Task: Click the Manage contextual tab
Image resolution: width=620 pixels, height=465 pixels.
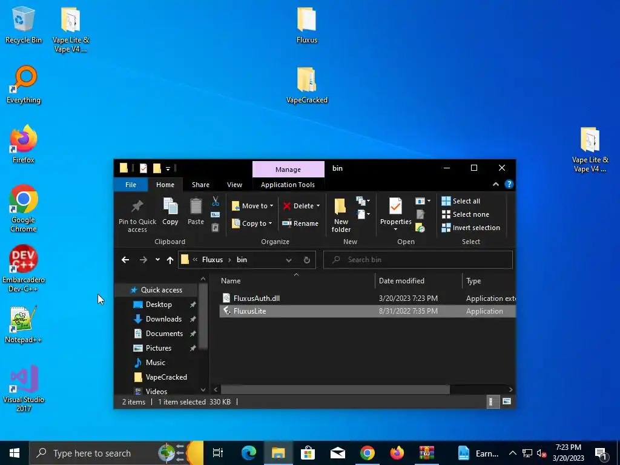Action: (x=288, y=170)
